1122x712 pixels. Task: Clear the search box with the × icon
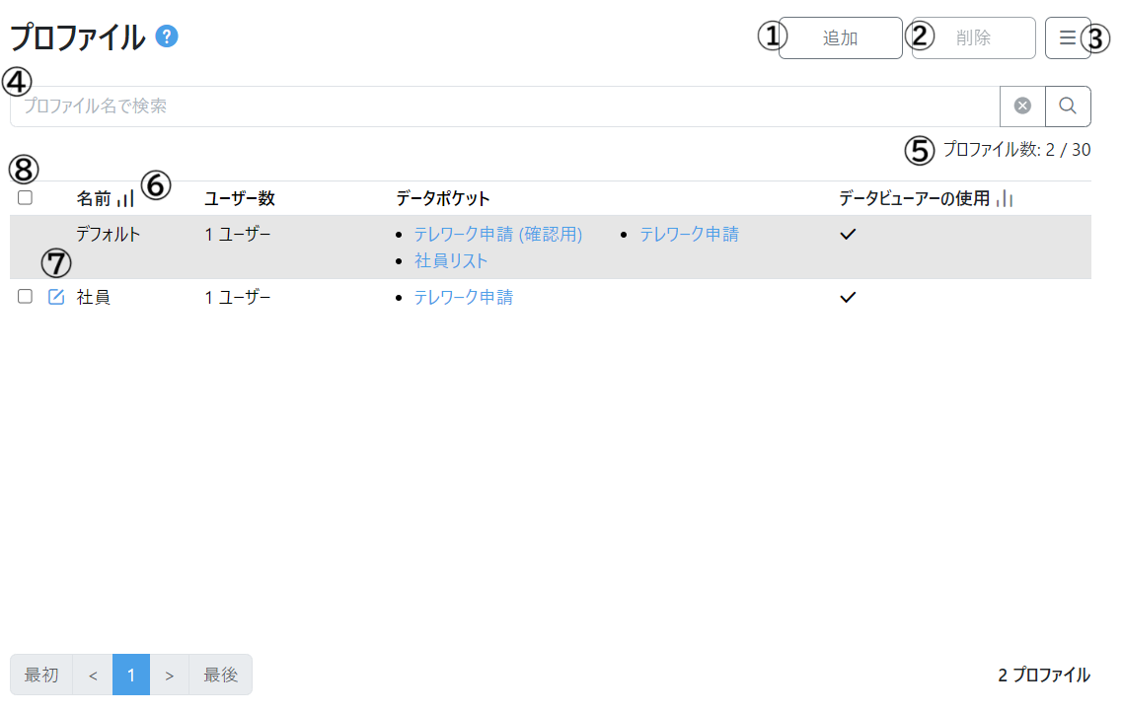point(1022,106)
